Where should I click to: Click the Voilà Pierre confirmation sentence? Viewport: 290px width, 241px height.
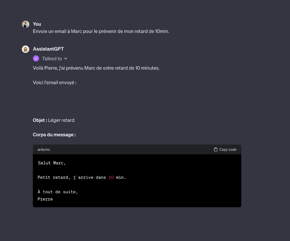96,68
